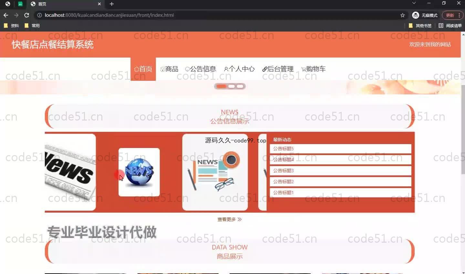Open the 后台管理 navigation item

click(278, 69)
